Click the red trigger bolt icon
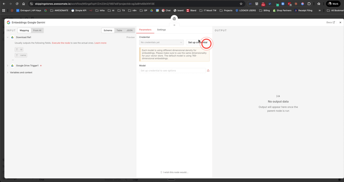 [41, 66]
